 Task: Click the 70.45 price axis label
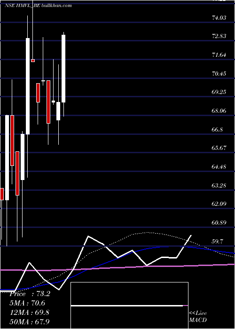tap(219, 74)
